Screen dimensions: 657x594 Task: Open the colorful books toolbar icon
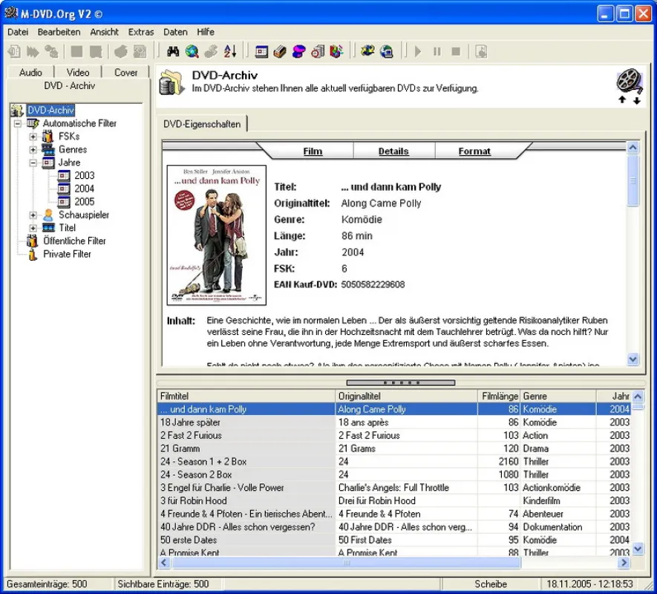tap(336, 51)
